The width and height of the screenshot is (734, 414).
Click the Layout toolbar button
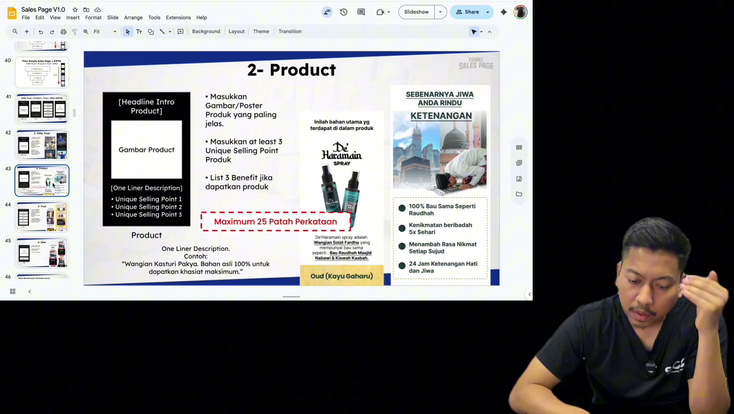236,31
